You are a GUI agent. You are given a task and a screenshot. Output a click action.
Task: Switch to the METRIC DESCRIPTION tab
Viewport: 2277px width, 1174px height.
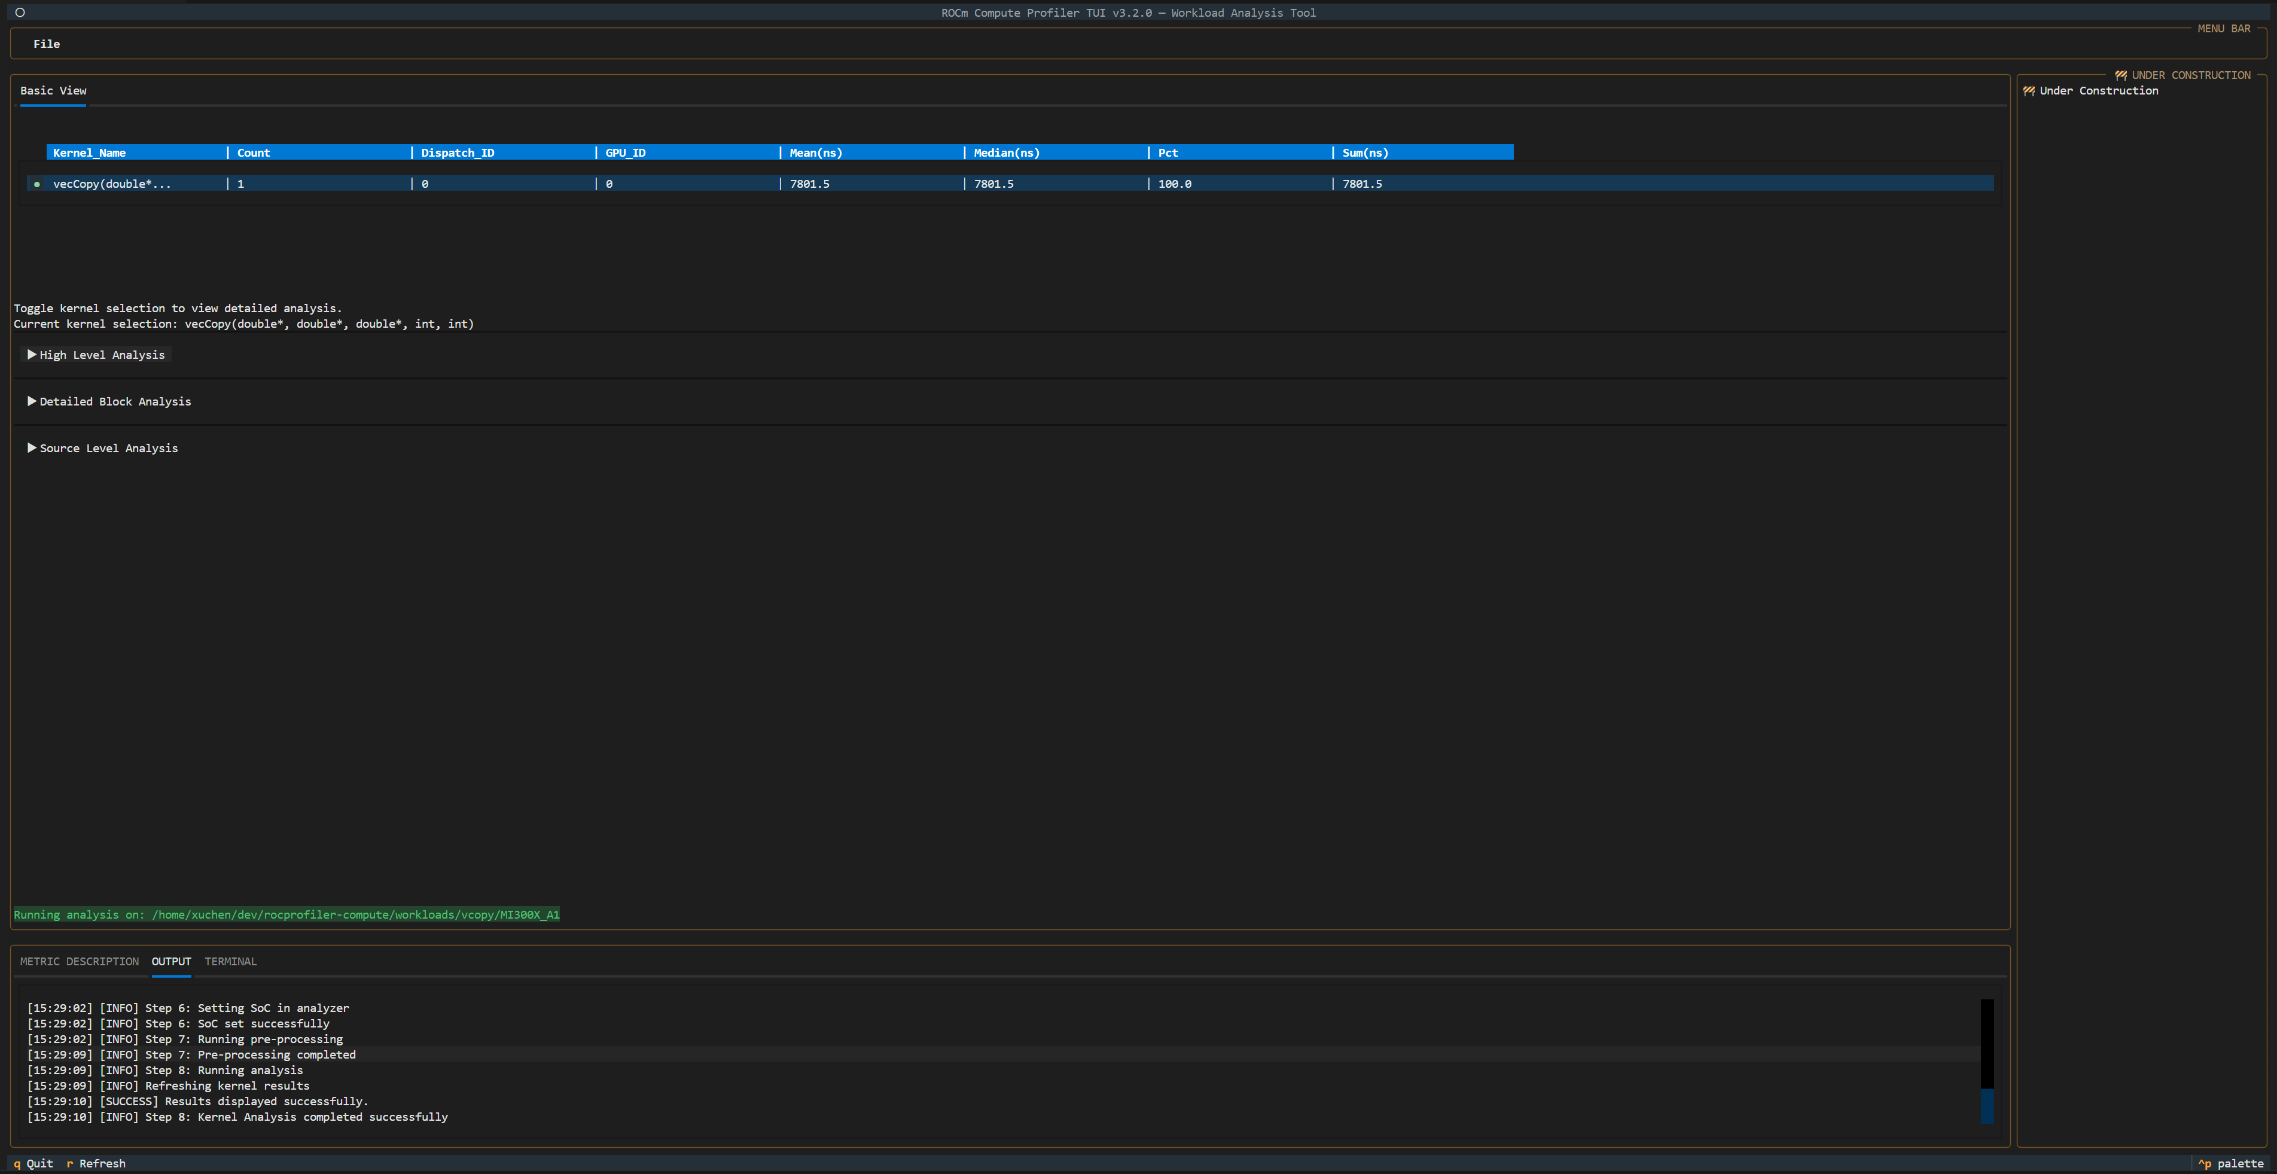79,961
